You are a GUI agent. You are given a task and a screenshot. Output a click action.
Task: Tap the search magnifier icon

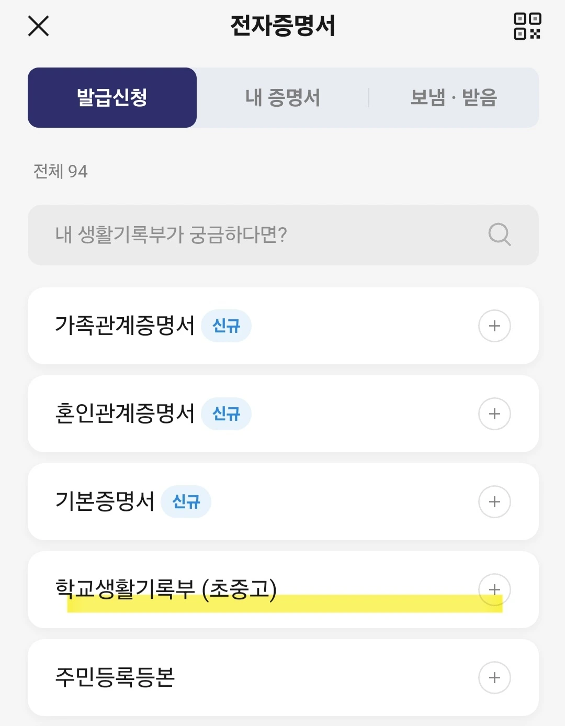coord(499,234)
